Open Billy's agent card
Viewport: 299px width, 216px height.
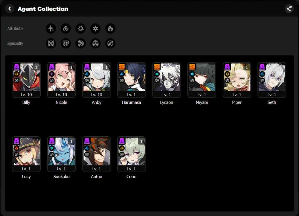click(26, 80)
